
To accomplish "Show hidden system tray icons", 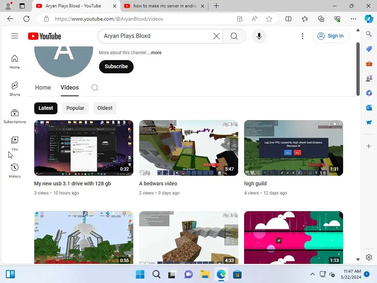I will pyautogui.click(x=312, y=274).
